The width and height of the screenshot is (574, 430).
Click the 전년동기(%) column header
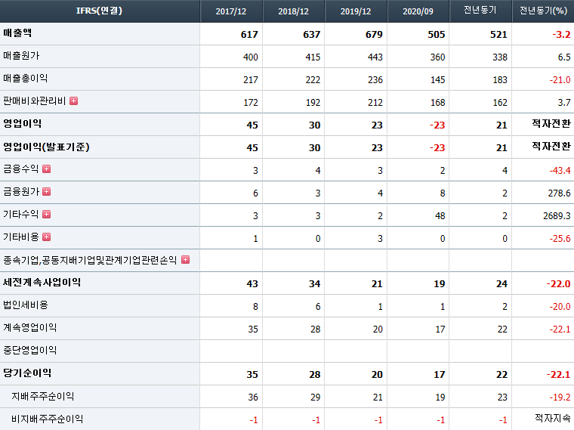click(543, 11)
